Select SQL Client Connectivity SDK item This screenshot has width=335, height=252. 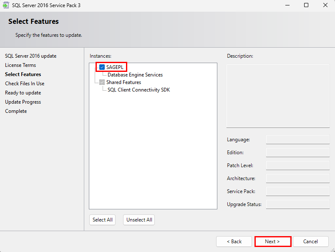pos(139,90)
